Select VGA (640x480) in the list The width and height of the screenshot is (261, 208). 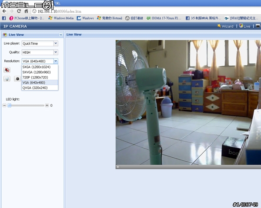coord(40,82)
